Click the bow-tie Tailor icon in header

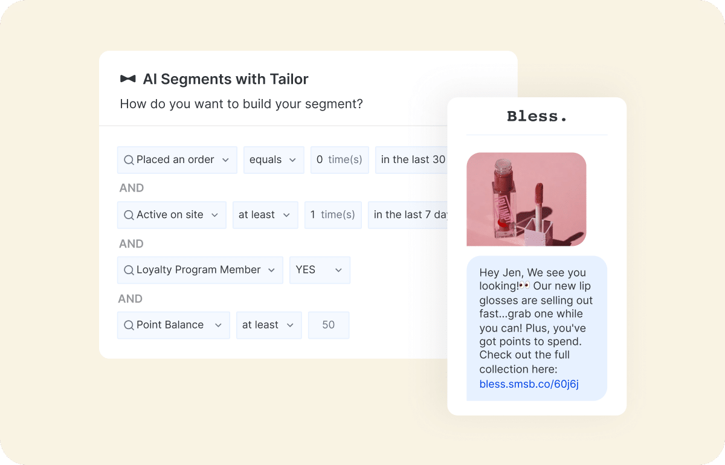127,79
